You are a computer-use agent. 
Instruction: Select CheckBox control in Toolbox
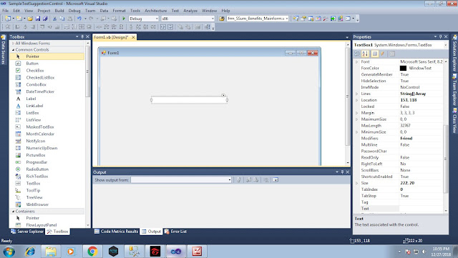tap(35, 70)
